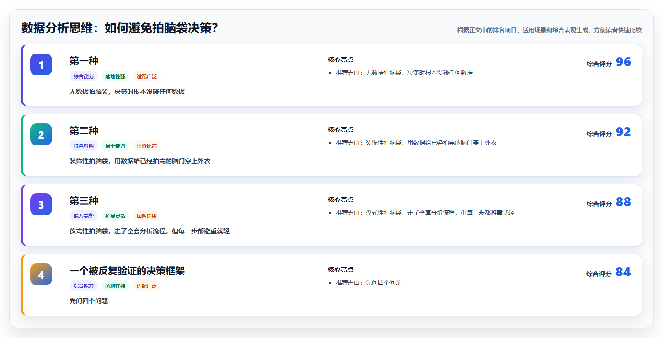This screenshot has height=338, width=663.
Task: Click the score value 92
Action: coord(623,132)
